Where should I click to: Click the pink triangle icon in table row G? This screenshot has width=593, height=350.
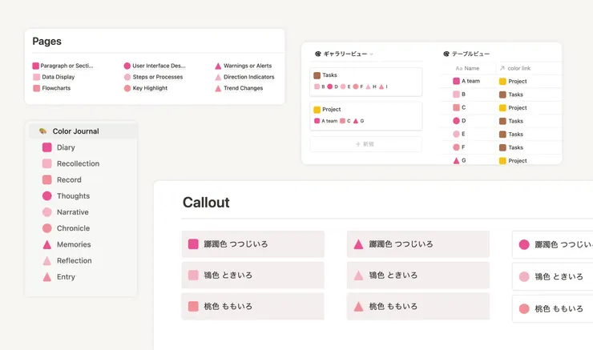click(457, 161)
